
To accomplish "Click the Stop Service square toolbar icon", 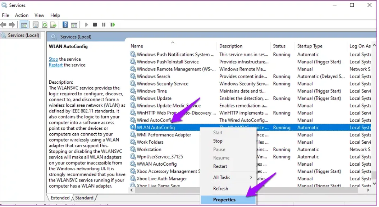I will [x=95, y=25].
